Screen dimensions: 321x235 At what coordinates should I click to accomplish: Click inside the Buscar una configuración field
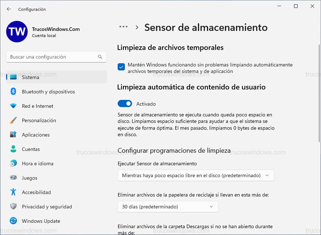click(x=50, y=57)
